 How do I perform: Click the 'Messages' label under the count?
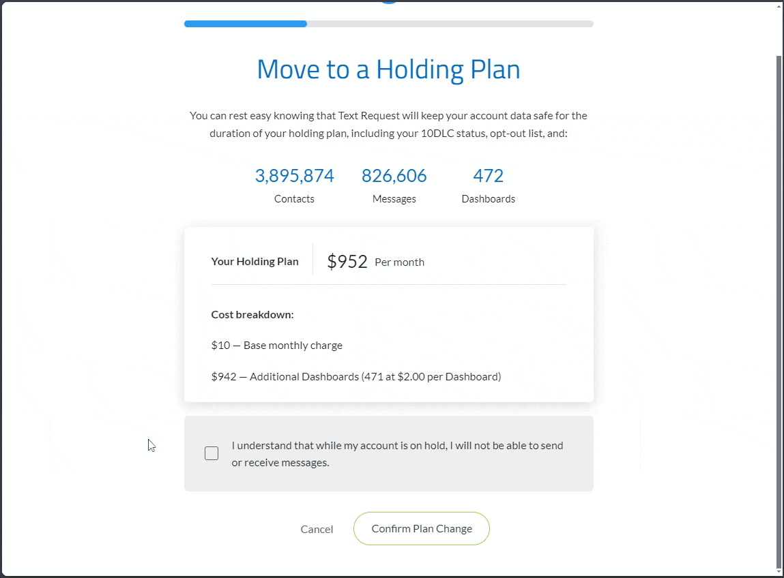tap(394, 199)
